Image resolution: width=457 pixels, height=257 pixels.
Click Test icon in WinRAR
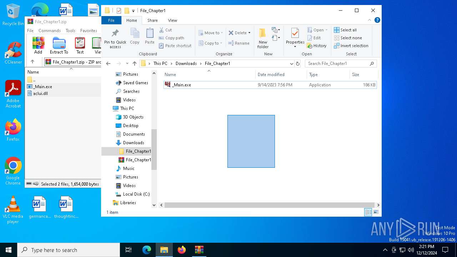pyautogui.click(x=80, y=45)
